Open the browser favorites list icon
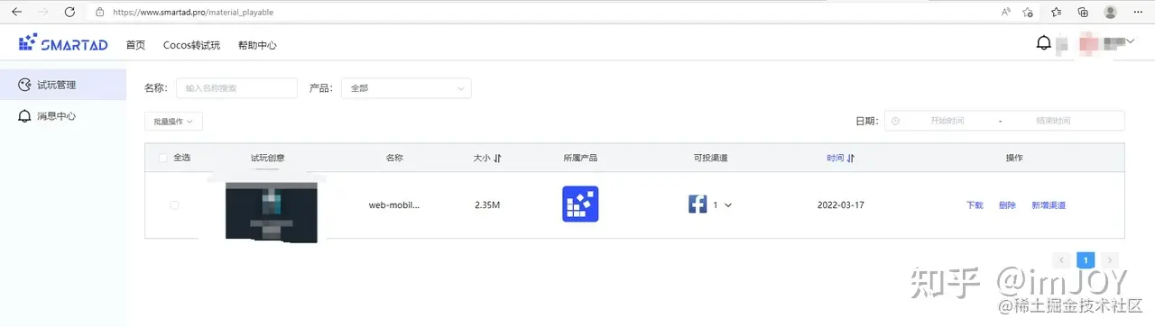The image size is (1155, 327). [1057, 13]
